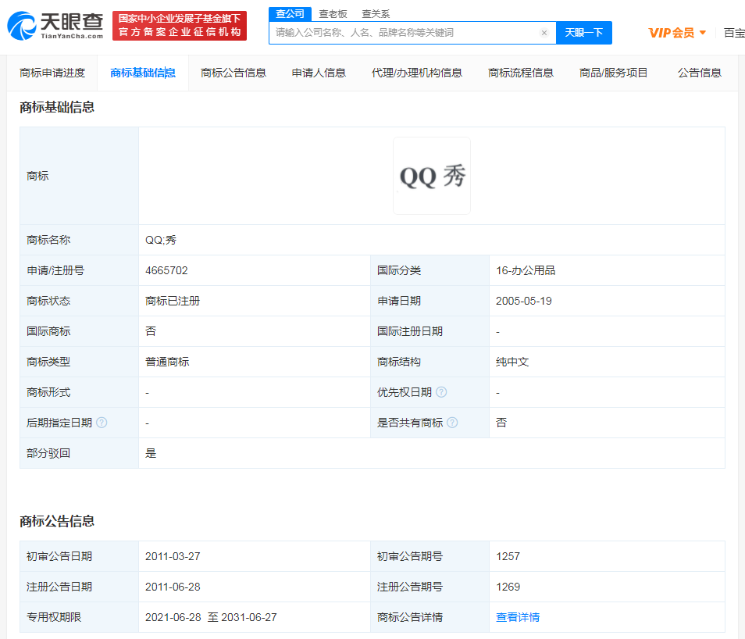Clear search box with the X icon

pos(544,33)
